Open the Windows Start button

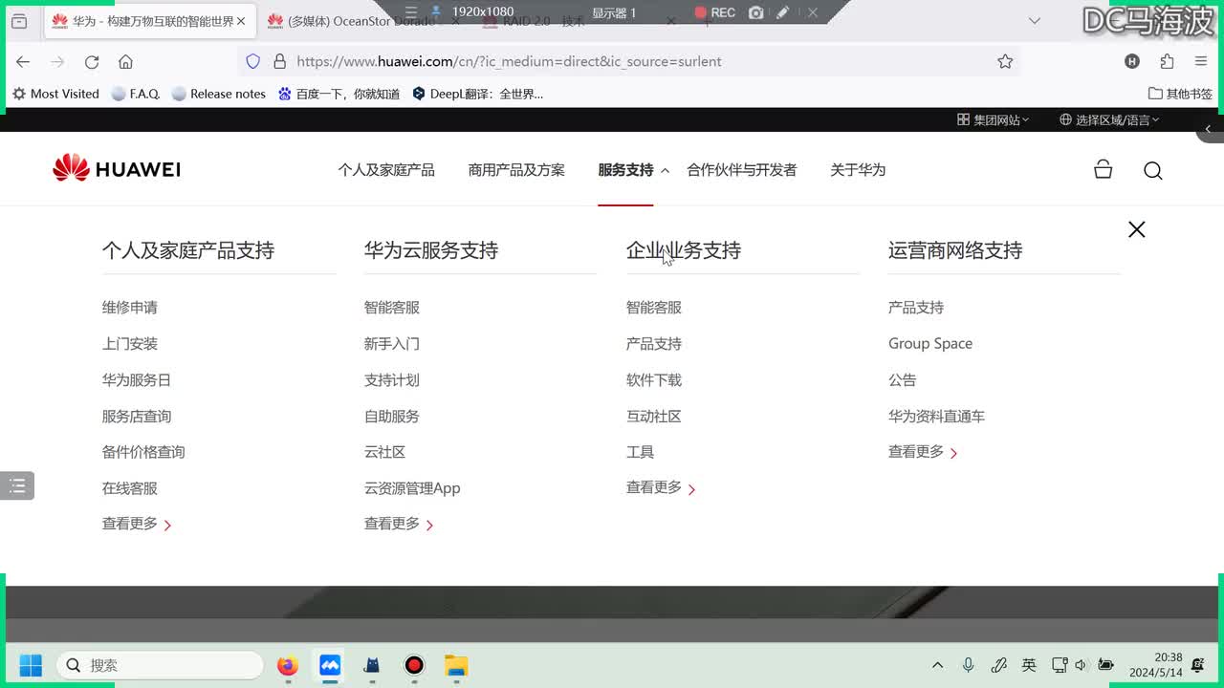click(x=31, y=665)
